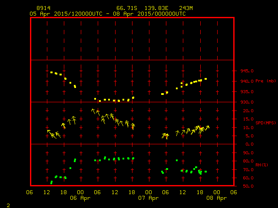Select the "SPD(MPS)" axis label

[265, 123]
